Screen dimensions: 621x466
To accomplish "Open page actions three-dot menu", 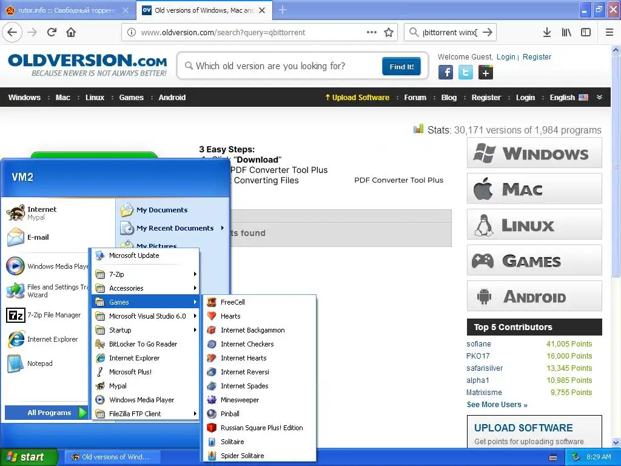I will pos(372,33).
